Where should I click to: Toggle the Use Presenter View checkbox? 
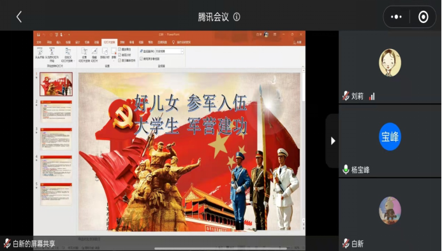click(141, 59)
